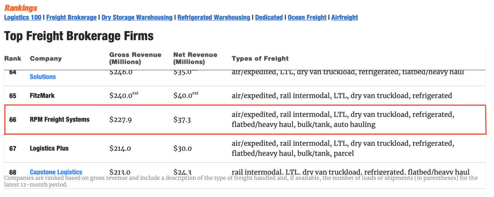The width and height of the screenshot is (494, 197).
Task: Open Refrigerated Warehousing rankings link
Action: (214, 17)
